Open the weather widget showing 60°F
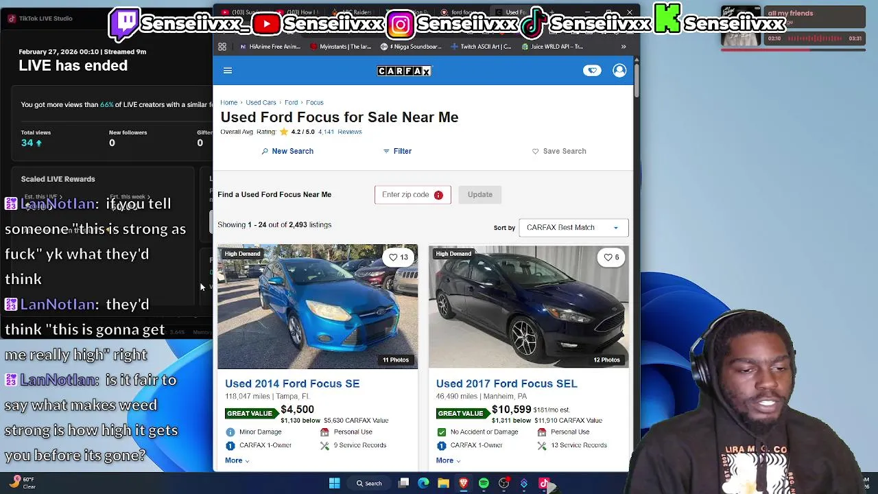This screenshot has height=494, width=878. (x=23, y=483)
